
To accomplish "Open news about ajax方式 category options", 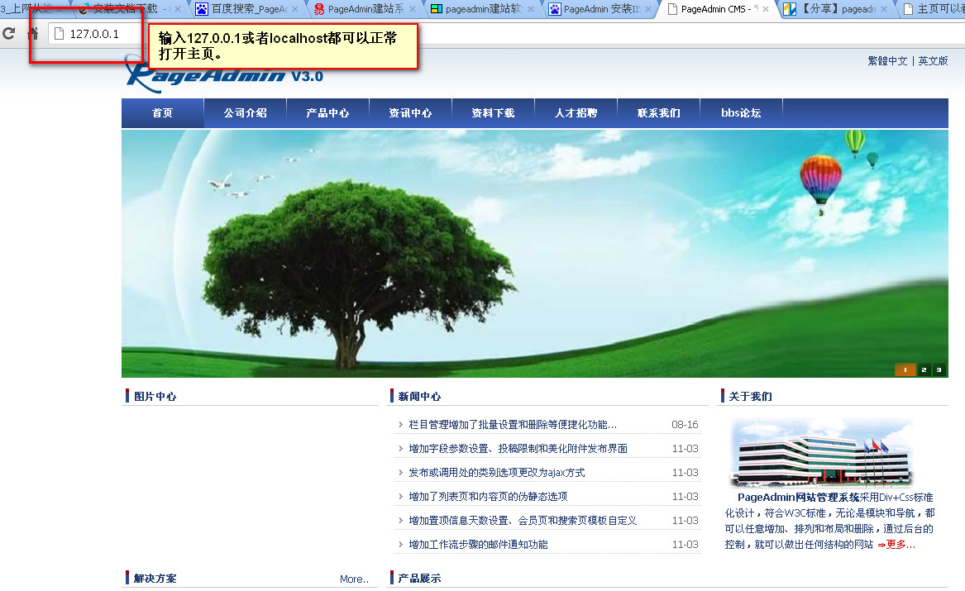I will coord(496,473).
